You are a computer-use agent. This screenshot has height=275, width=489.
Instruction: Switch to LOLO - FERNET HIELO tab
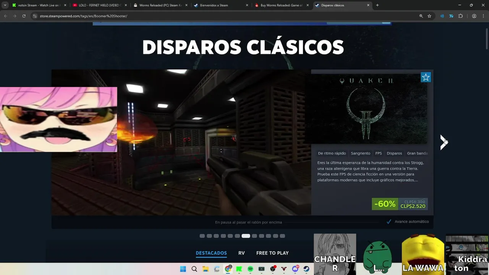100,5
